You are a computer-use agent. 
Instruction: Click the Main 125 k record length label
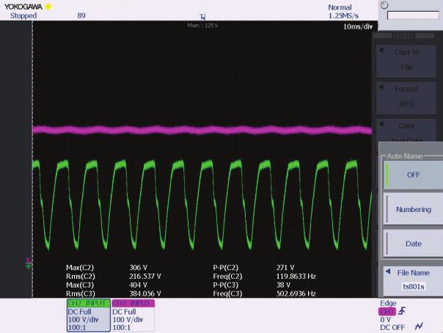[x=202, y=26]
